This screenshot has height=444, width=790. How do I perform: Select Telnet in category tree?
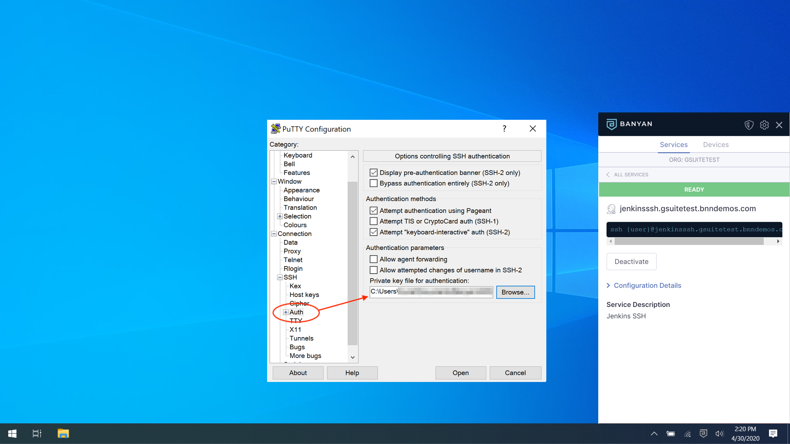click(x=293, y=260)
